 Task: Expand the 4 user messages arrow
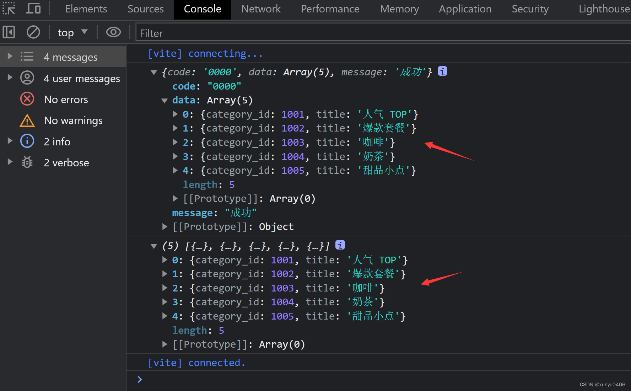(10, 77)
